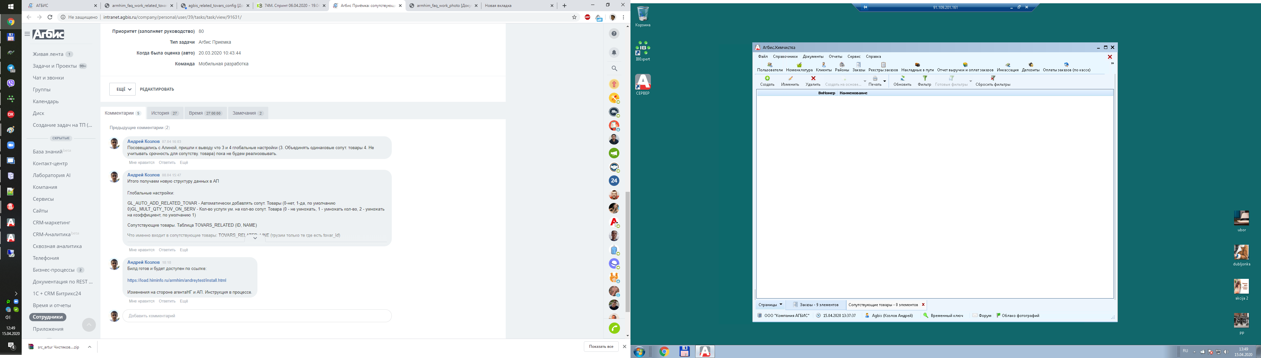Open notifications bell icon
Viewport: 1261px width, 358px height.
pos(614,53)
